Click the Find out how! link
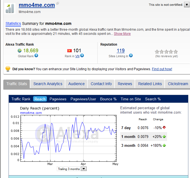This screenshot has width=190, height=178. point(162,69)
